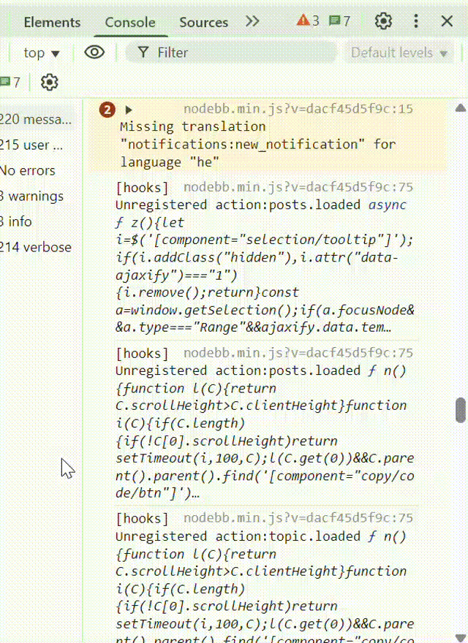Open the Sources tab
Screen dimensions: 468x643
pos(203,22)
